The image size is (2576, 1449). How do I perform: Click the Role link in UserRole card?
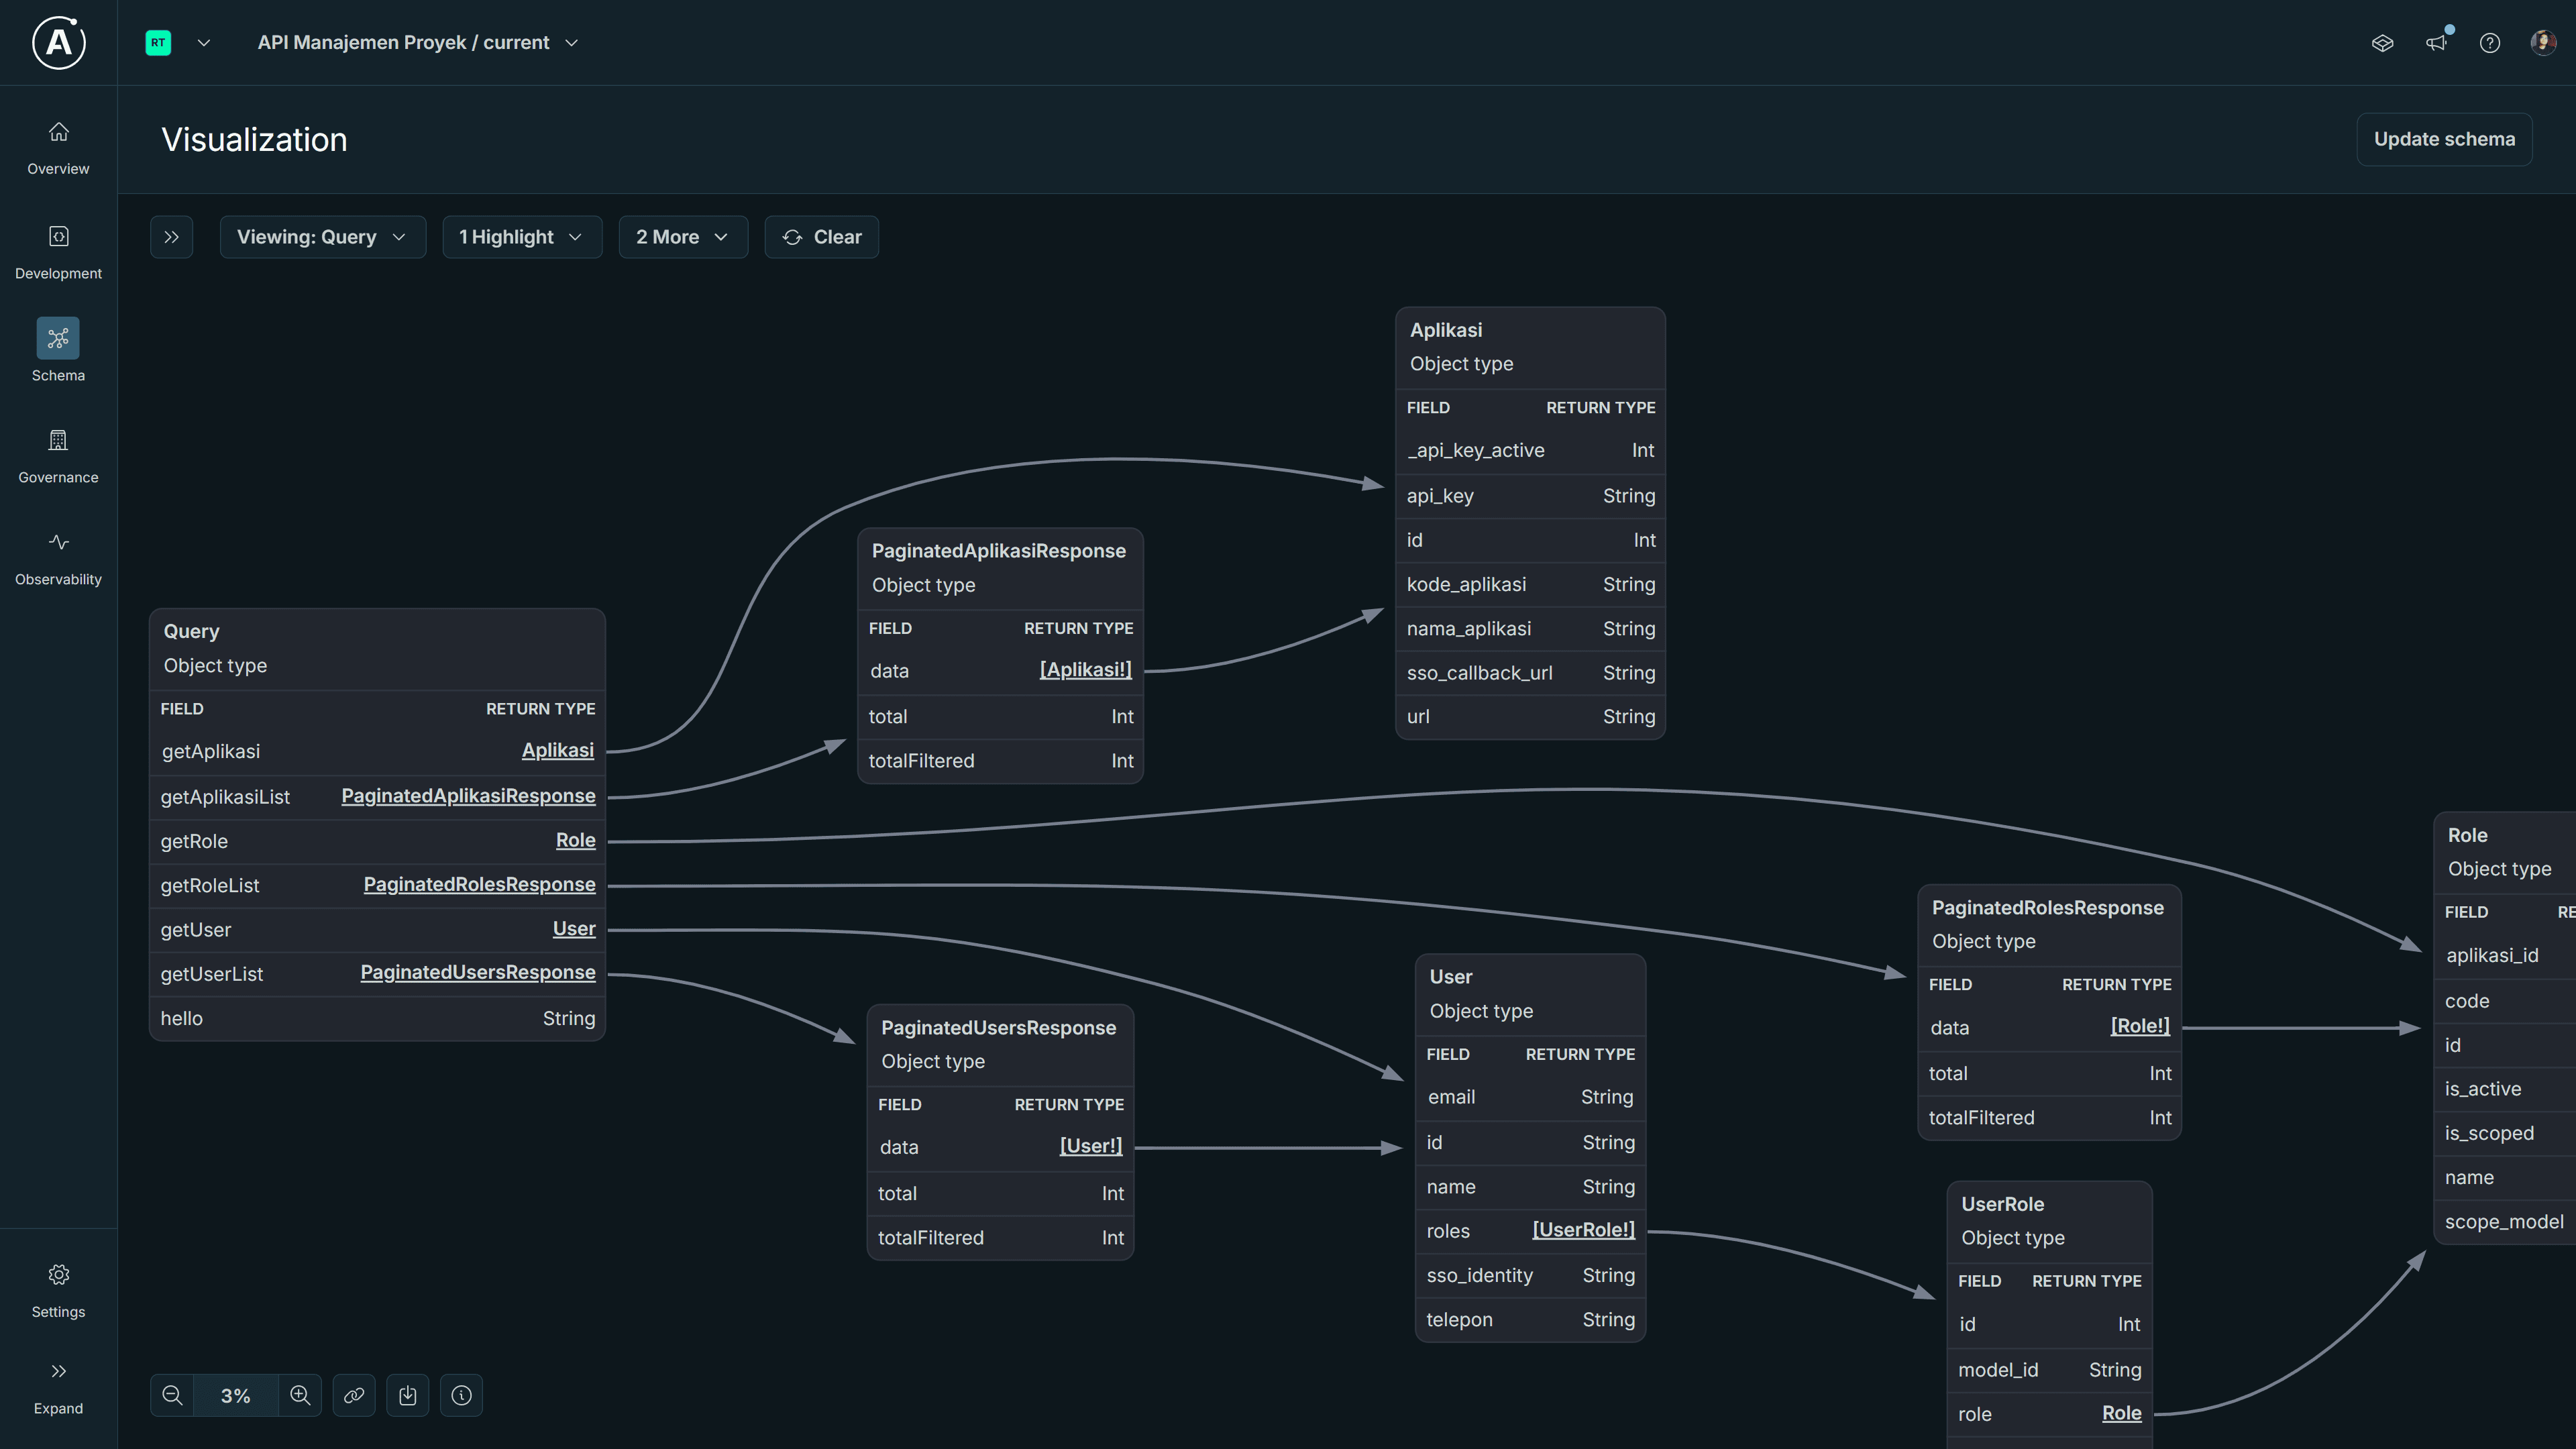2121,1413
